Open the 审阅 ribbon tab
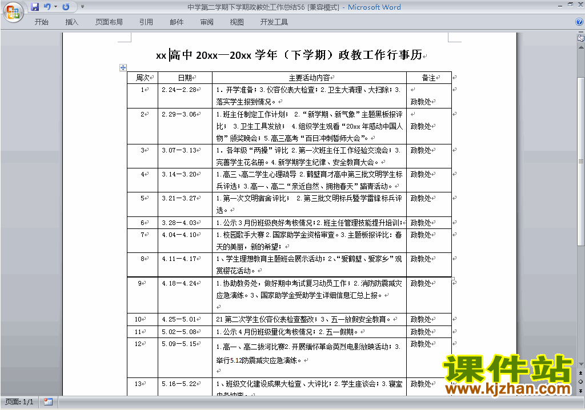585x410 pixels. pyautogui.click(x=207, y=22)
